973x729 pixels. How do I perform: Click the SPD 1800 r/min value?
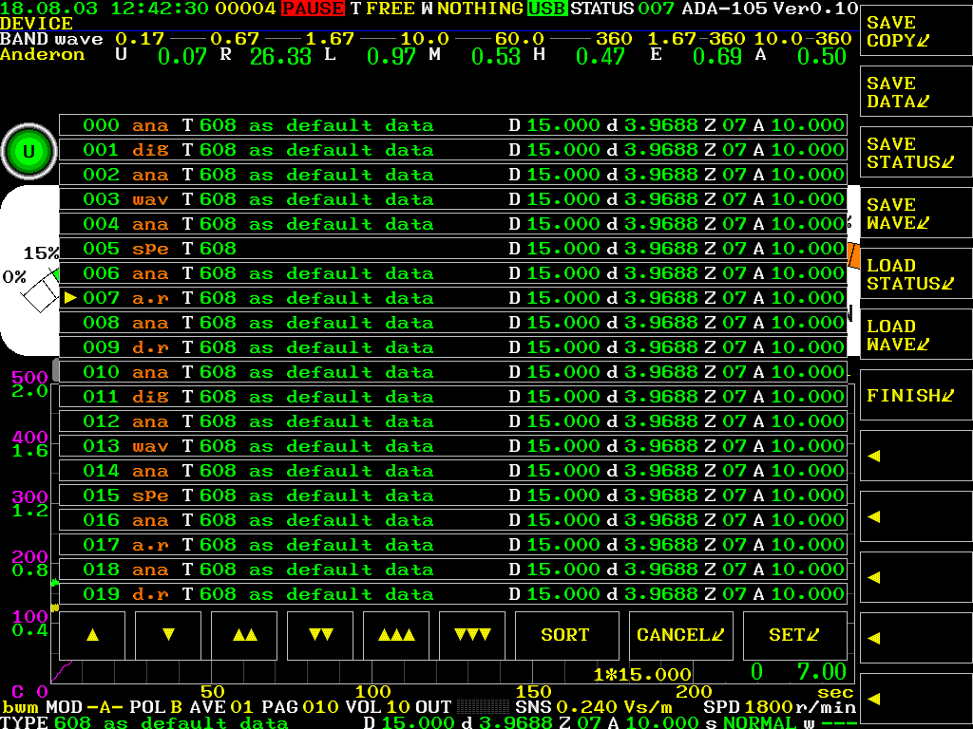(x=779, y=707)
